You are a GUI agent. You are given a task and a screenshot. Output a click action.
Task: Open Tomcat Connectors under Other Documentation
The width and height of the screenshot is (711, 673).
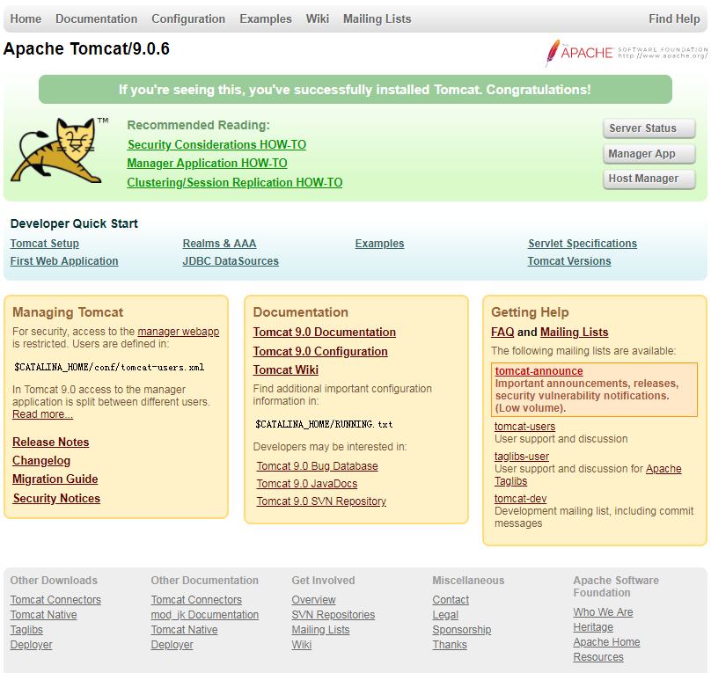click(196, 600)
